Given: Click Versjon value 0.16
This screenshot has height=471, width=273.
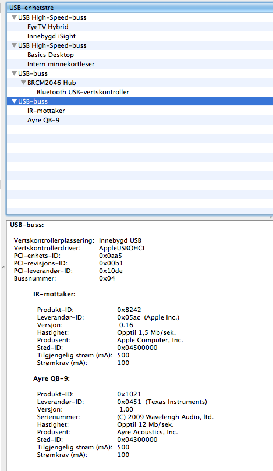Looking at the screenshot, I should (x=126, y=325).
